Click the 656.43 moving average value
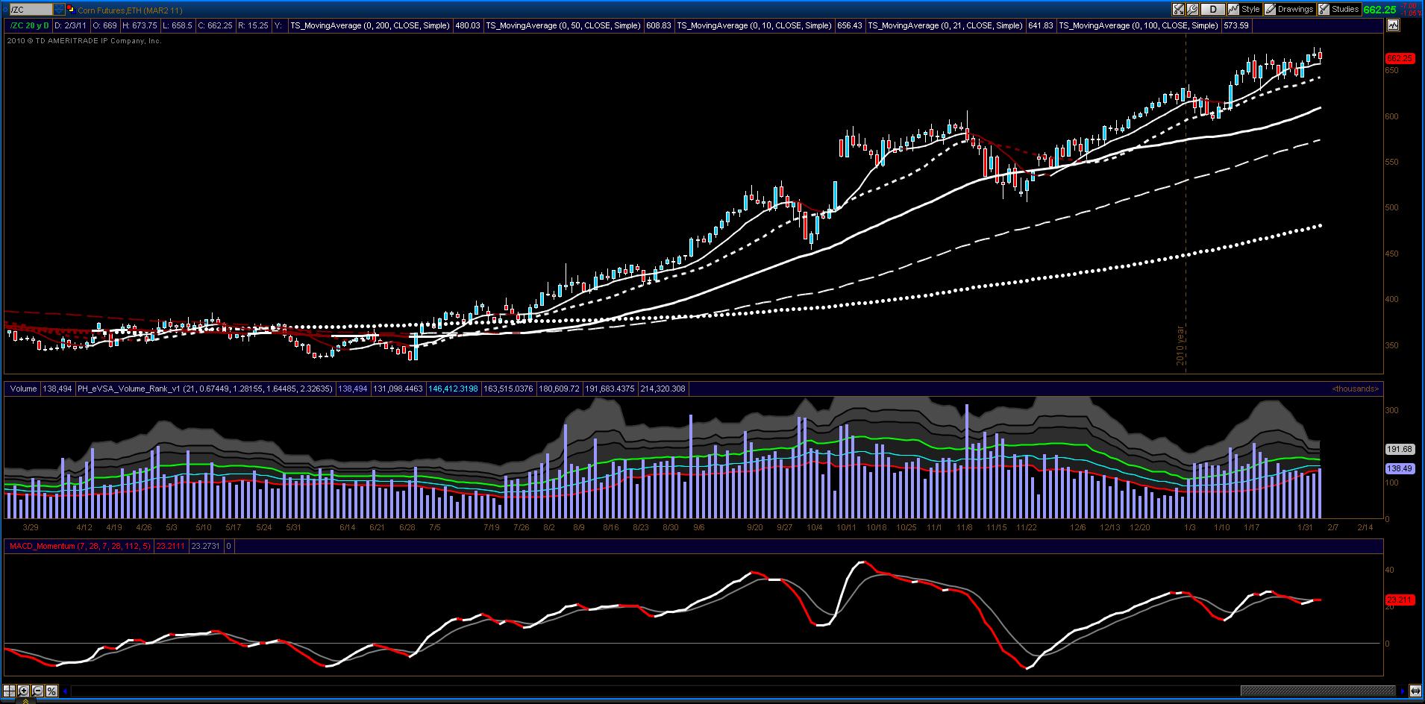Viewport: 1425px width, 704px height. [x=850, y=25]
